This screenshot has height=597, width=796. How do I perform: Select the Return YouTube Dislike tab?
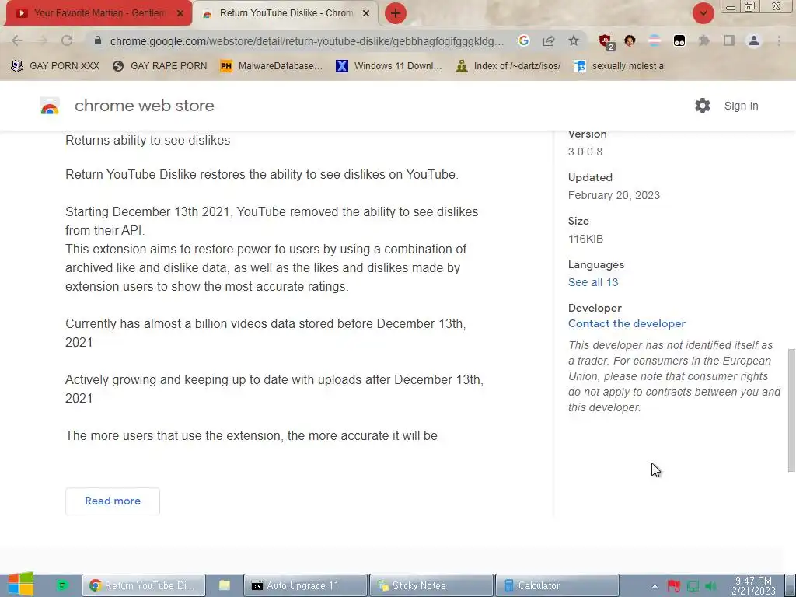[x=285, y=13]
